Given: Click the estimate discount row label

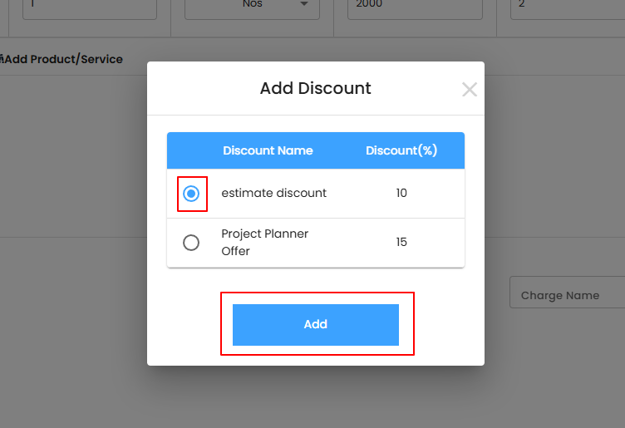Looking at the screenshot, I should coord(273,193).
